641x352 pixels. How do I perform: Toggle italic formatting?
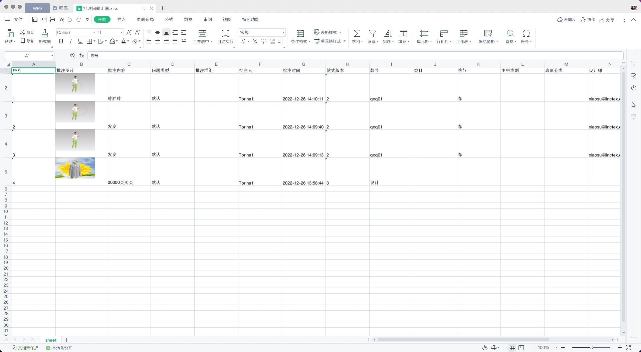click(x=70, y=41)
